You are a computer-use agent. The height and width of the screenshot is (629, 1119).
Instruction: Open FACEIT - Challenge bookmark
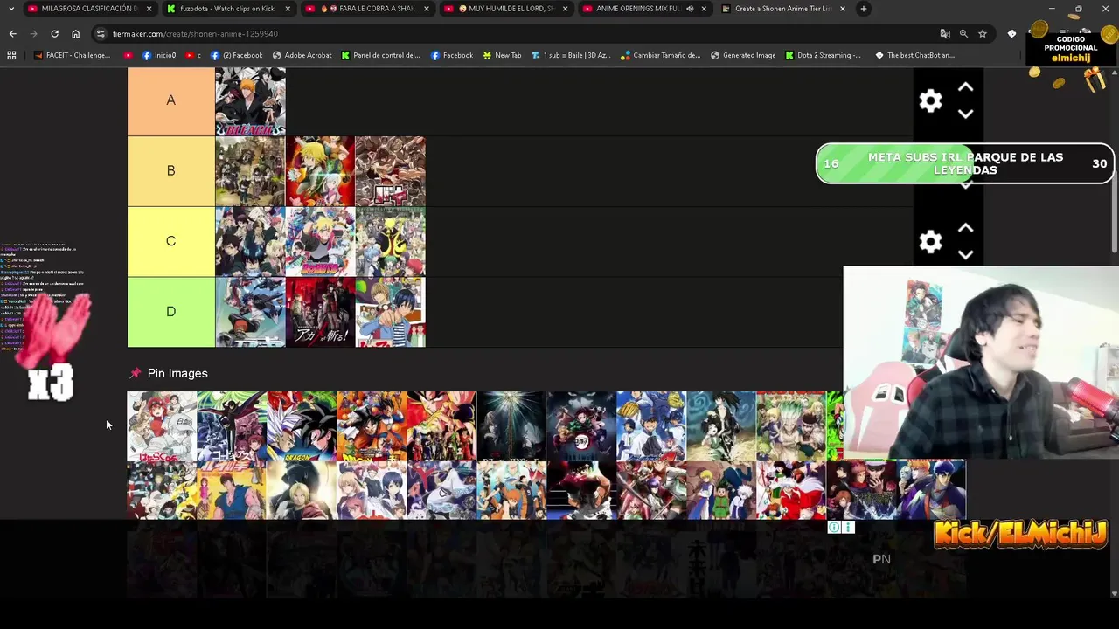coord(72,55)
